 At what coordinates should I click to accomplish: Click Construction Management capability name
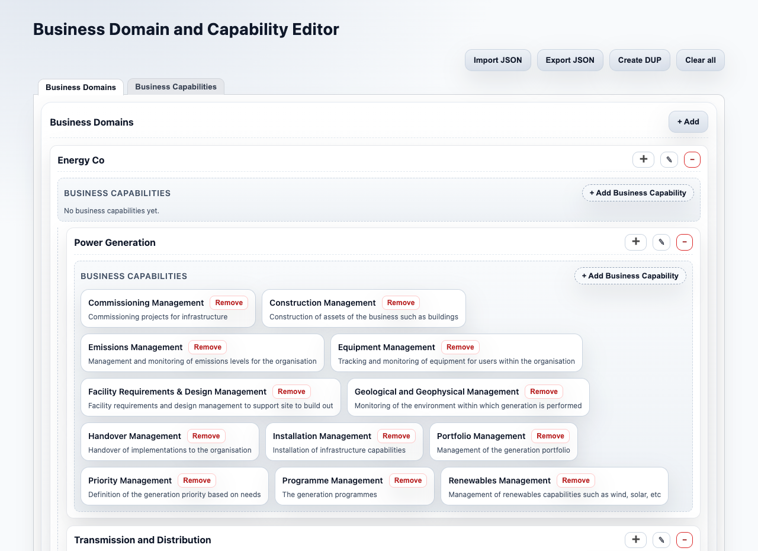pos(323,303)
